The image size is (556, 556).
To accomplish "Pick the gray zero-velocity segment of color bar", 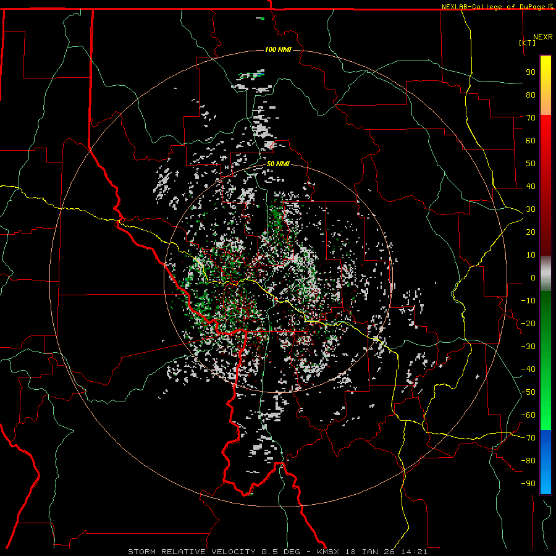I will [545, 274].
